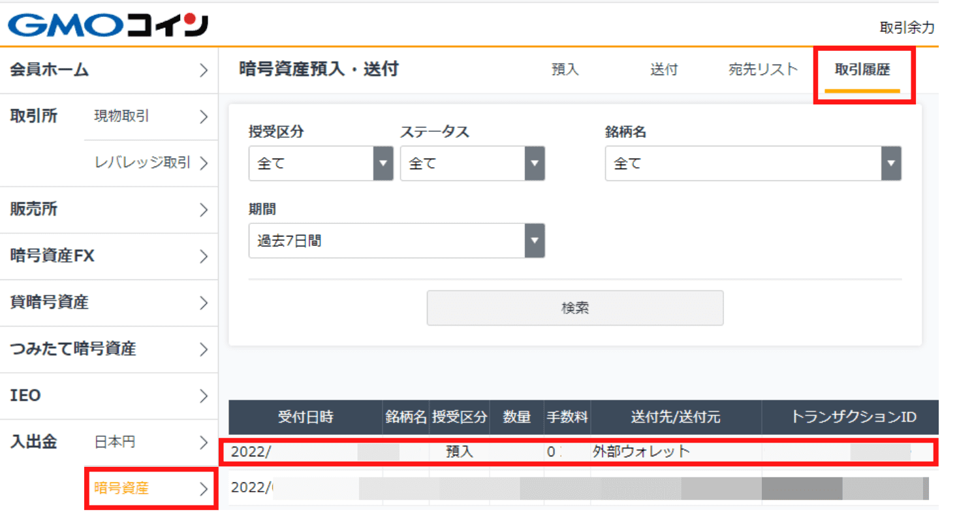The width and height of the screenshot is (957, 523).
Task: Click 取引余力 in the header
Action: (x=907, y=27)
